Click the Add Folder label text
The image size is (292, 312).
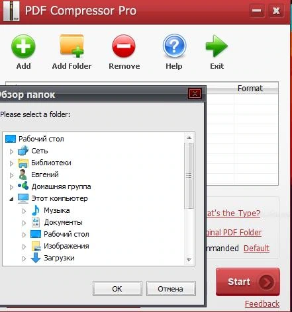click(x=72, y=66)
